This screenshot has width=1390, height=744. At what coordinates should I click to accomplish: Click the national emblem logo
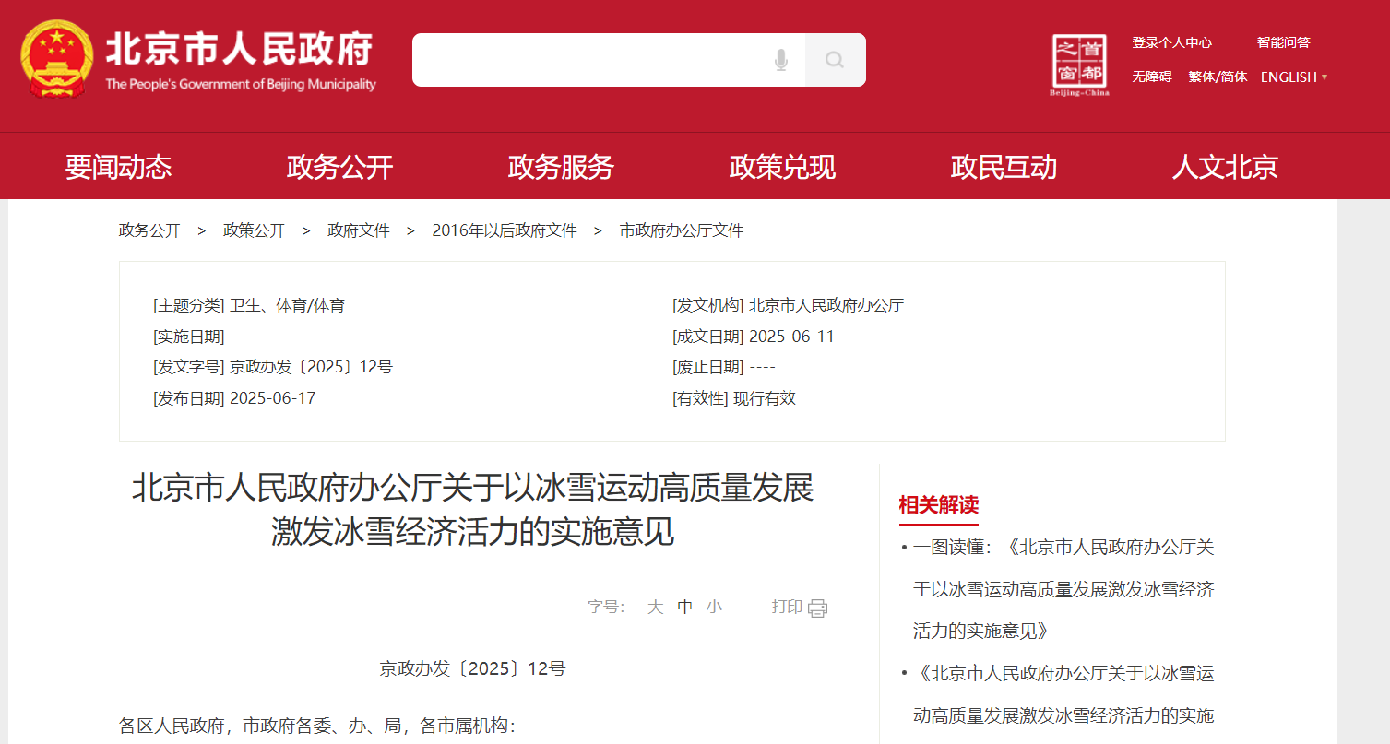pos(56,60)
